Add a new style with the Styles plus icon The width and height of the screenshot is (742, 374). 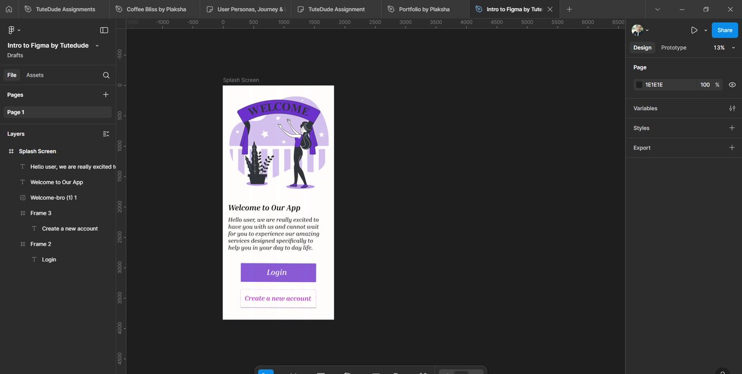point(731,127)
